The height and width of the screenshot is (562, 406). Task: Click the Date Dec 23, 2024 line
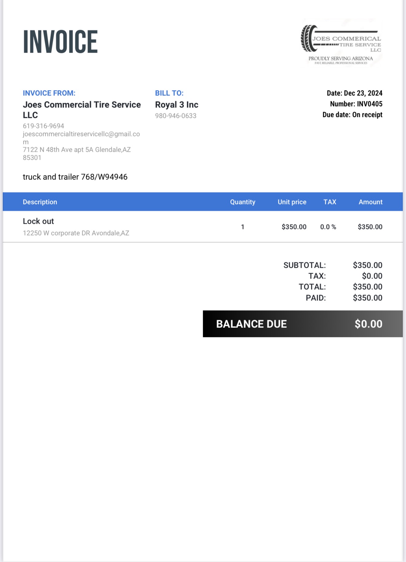[x=355, y=93]
